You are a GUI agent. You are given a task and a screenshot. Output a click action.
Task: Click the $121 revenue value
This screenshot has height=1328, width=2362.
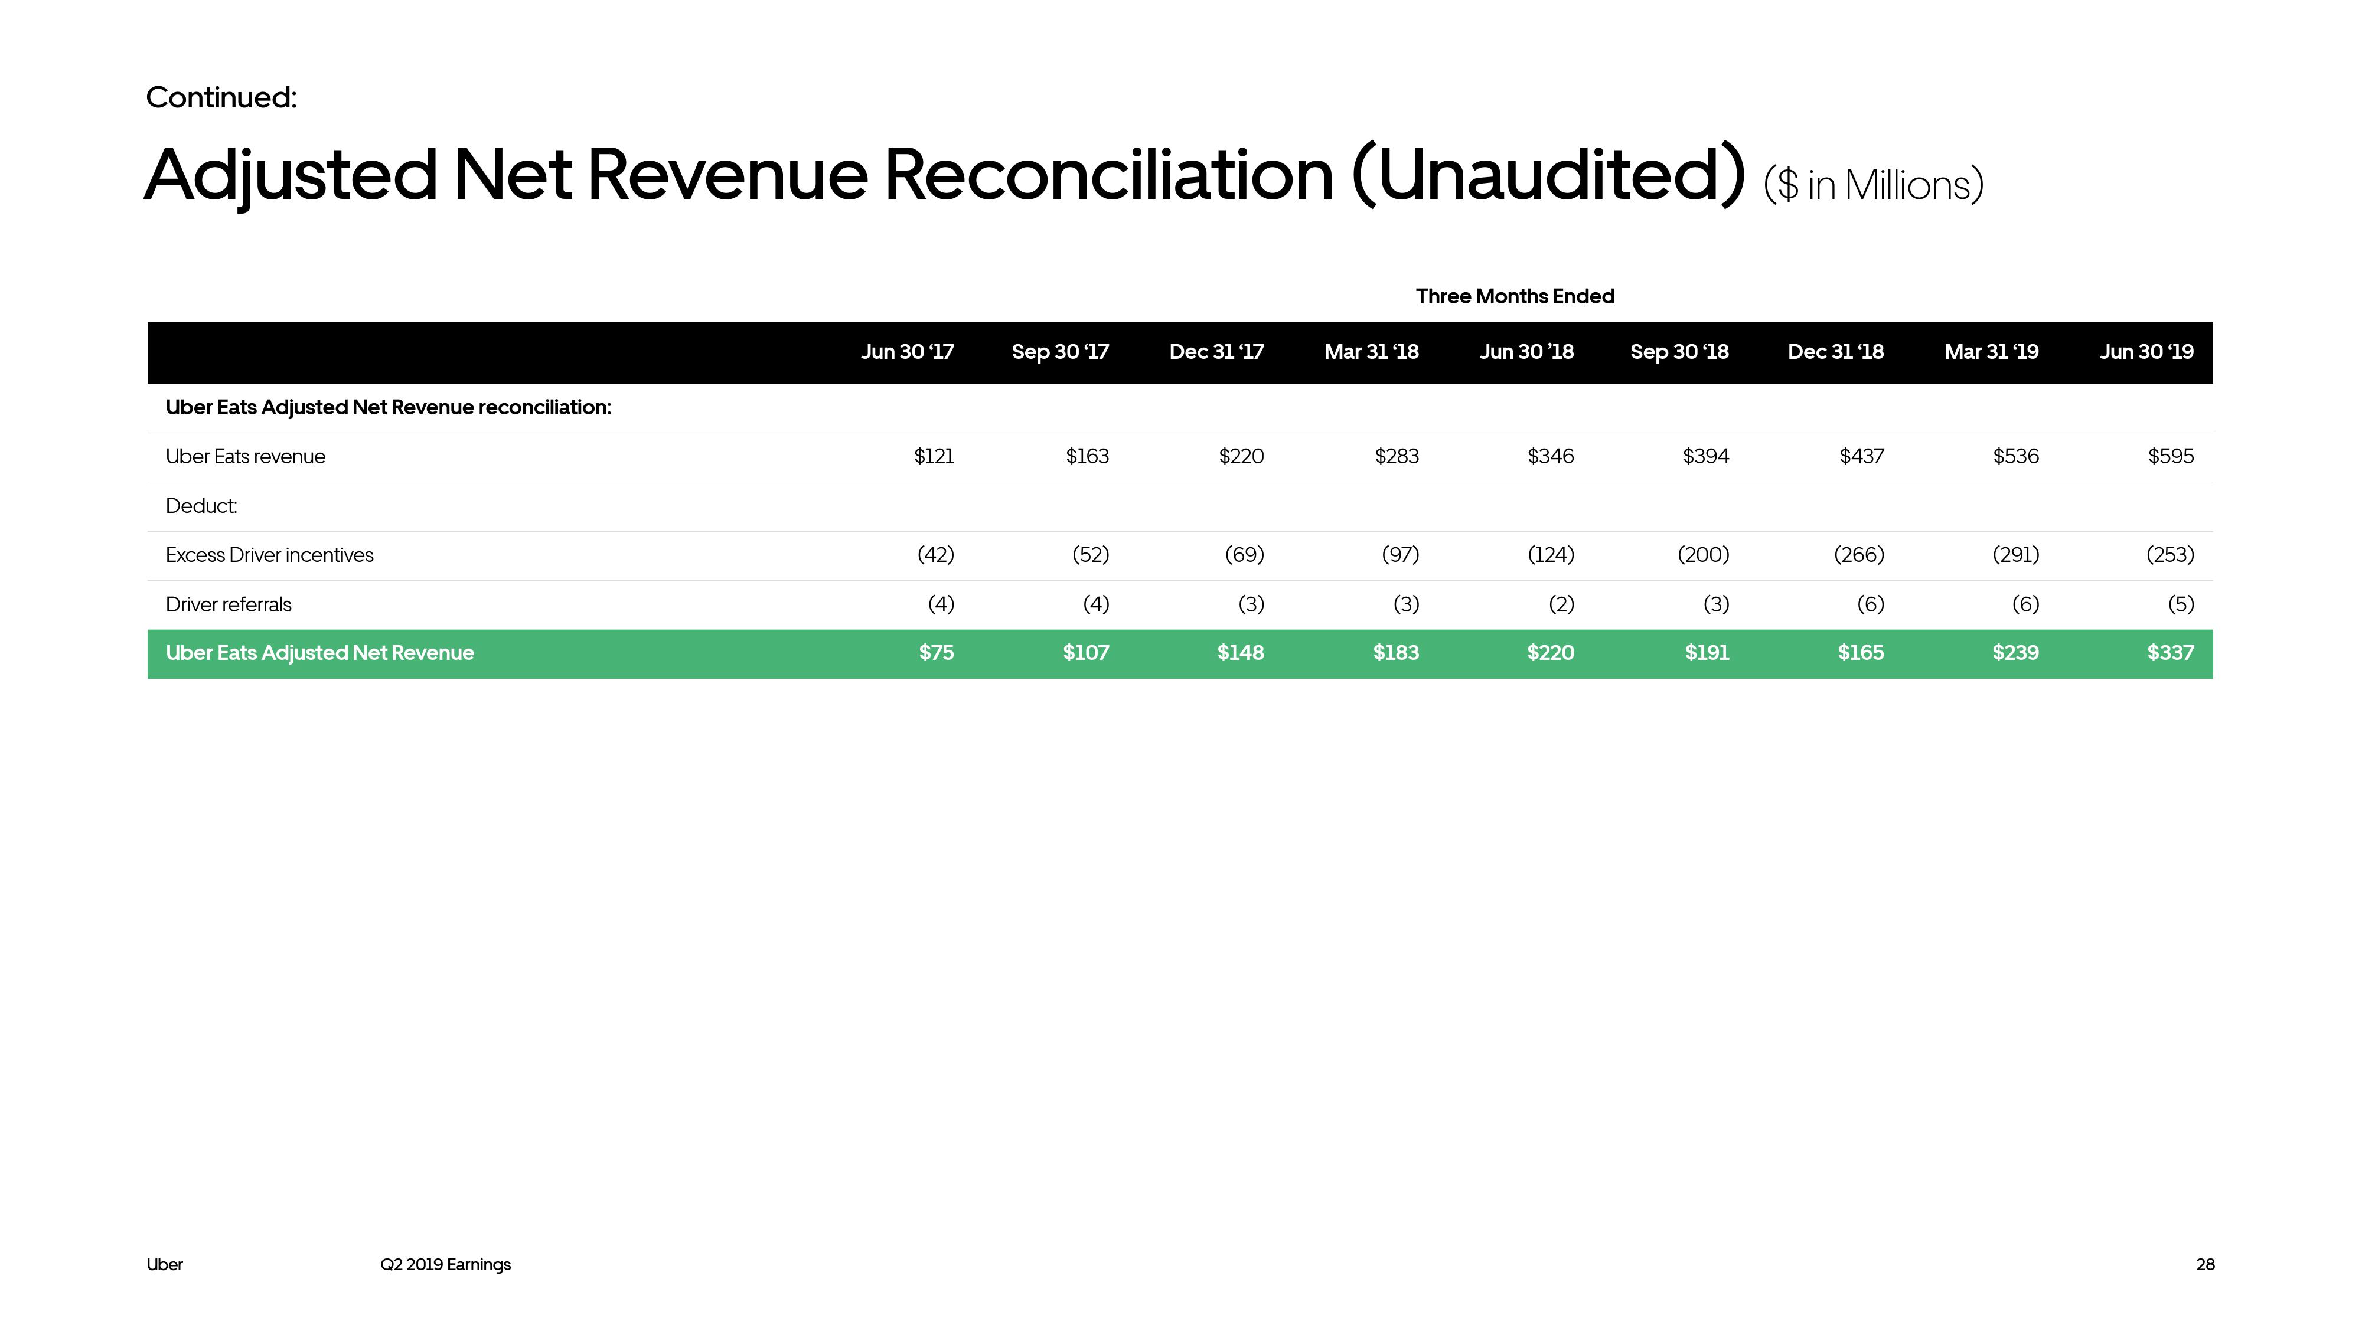point(934,456)
